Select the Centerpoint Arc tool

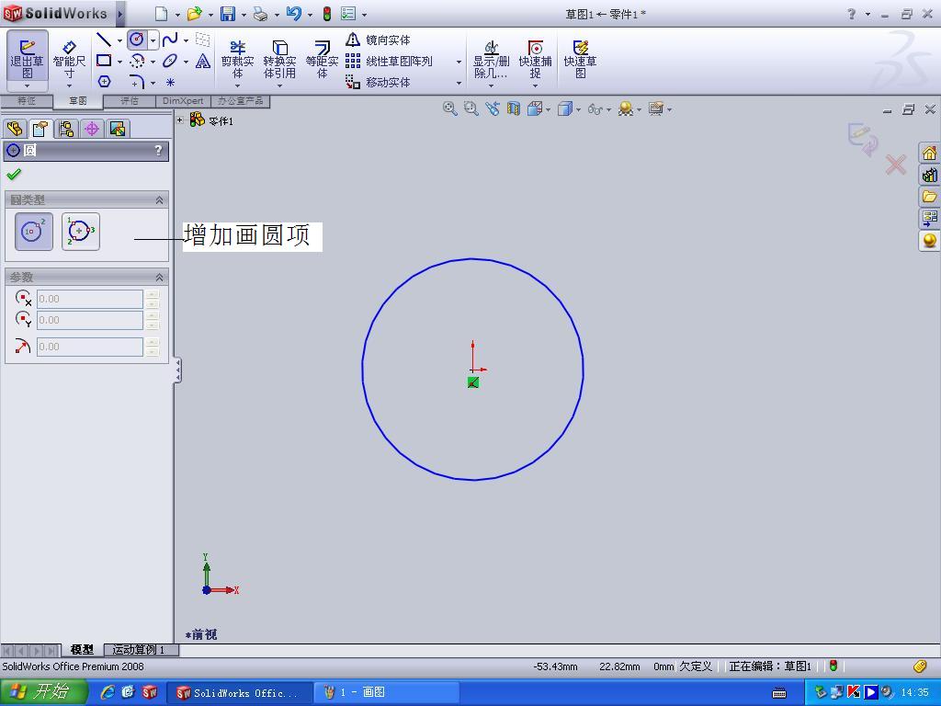137,61
